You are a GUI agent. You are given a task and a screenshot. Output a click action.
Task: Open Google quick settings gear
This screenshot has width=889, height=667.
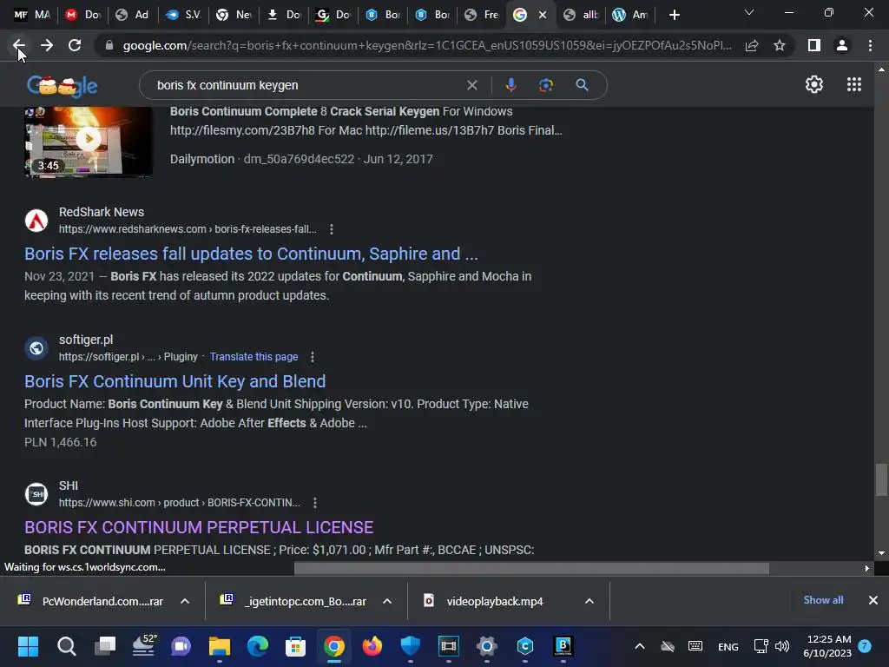(x=814, y=84)
